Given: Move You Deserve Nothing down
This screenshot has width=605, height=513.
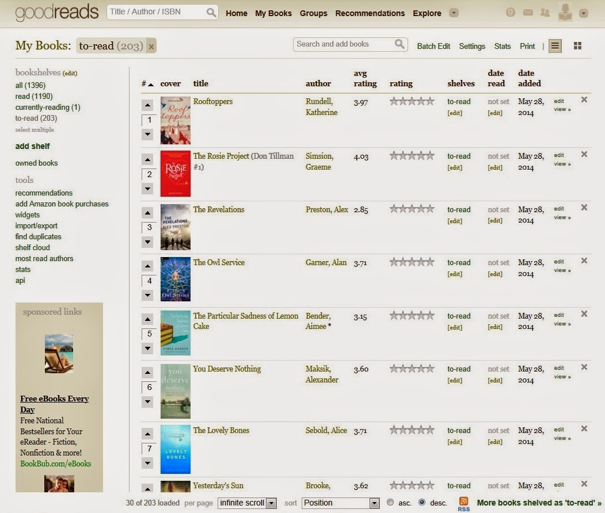Looking at the screenshot, I should click(148, 401).
